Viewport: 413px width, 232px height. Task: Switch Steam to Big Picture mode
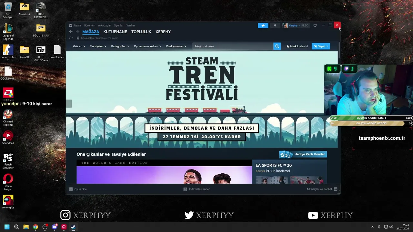(x=315, y=25)
